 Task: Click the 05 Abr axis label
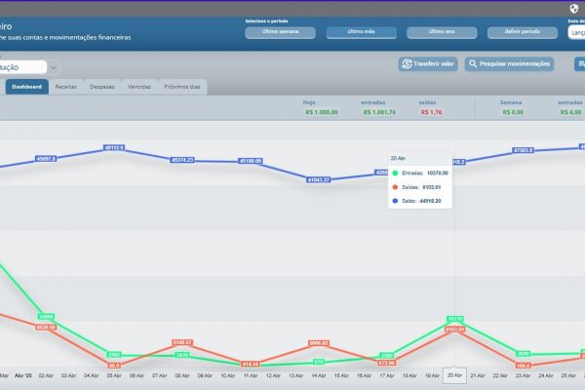point(114,375)
